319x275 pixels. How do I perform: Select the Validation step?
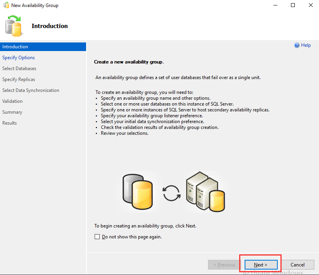[x=12, y=101]
